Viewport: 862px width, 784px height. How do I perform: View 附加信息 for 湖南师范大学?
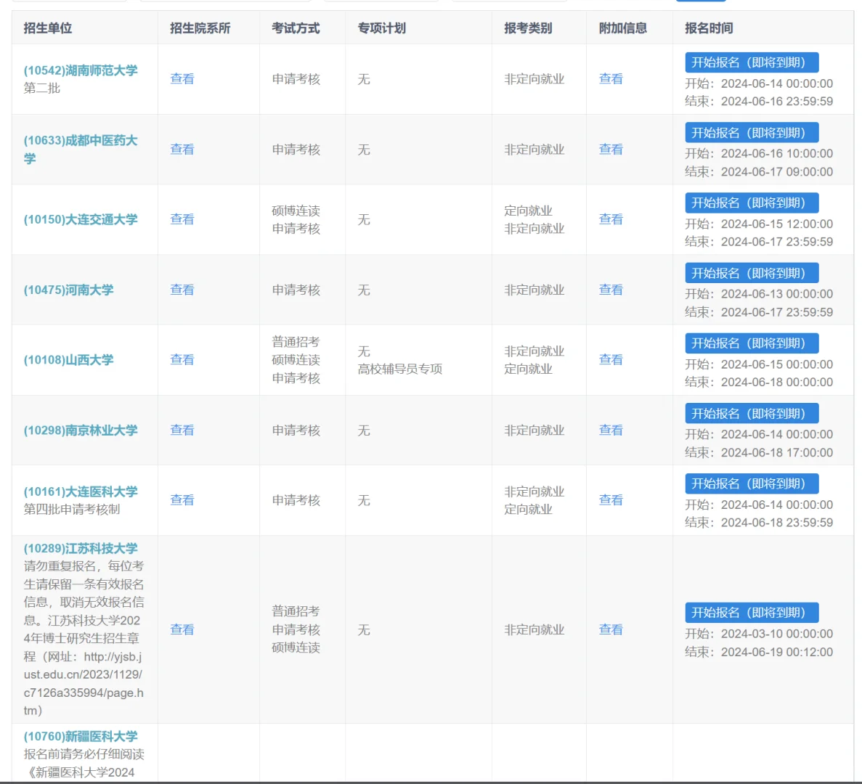click(x=611, y=78)
